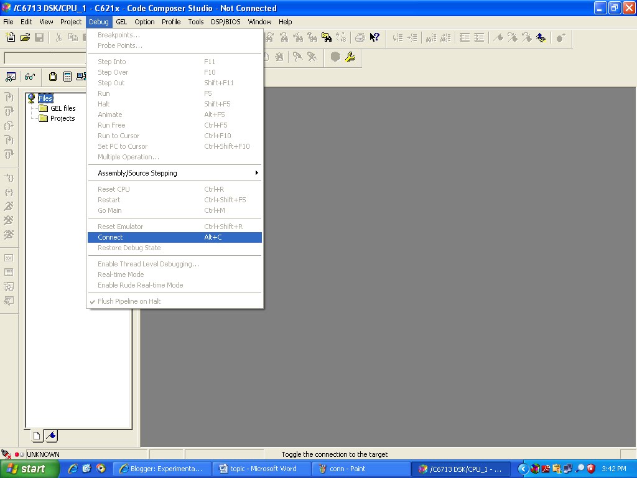Open the Edit menu
637x478 pixels.
pyautogui.click(x=26, y=22)
